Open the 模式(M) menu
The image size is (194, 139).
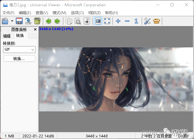pos(60,13)
